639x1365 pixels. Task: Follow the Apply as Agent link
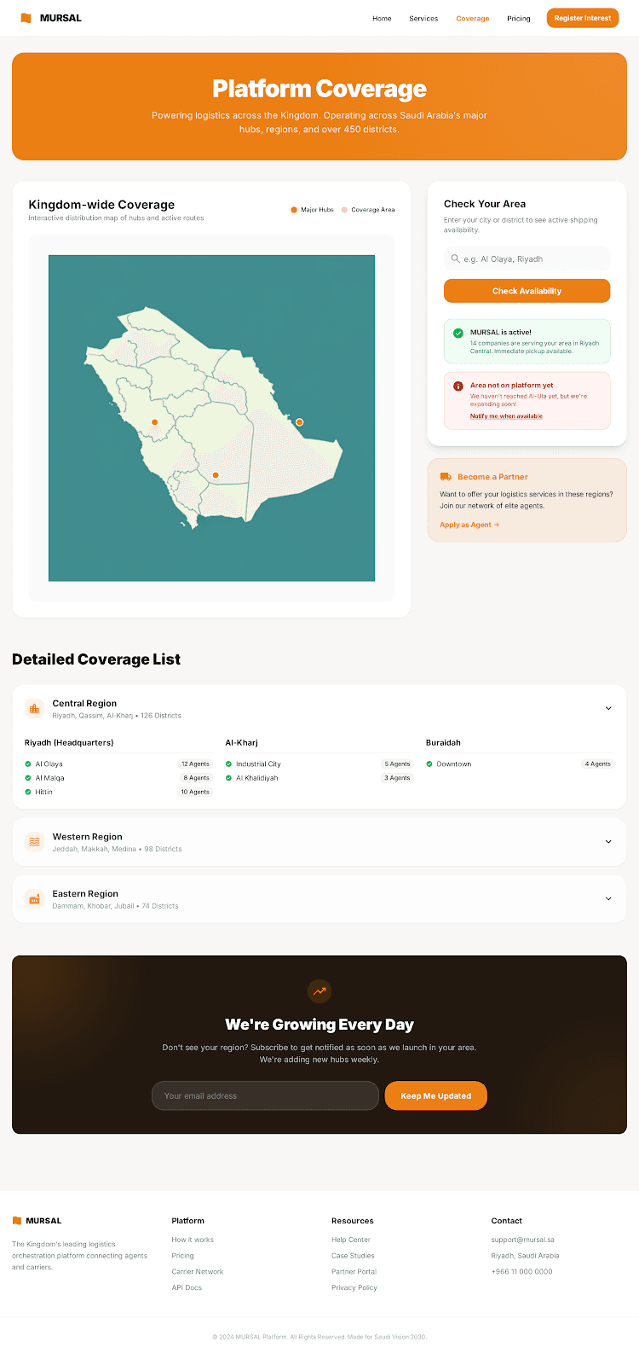pos(469,525)
